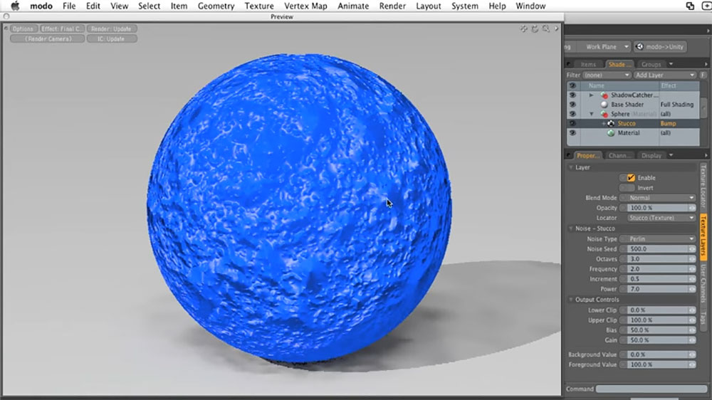Open the Texture menu

[x=259, y=6]
